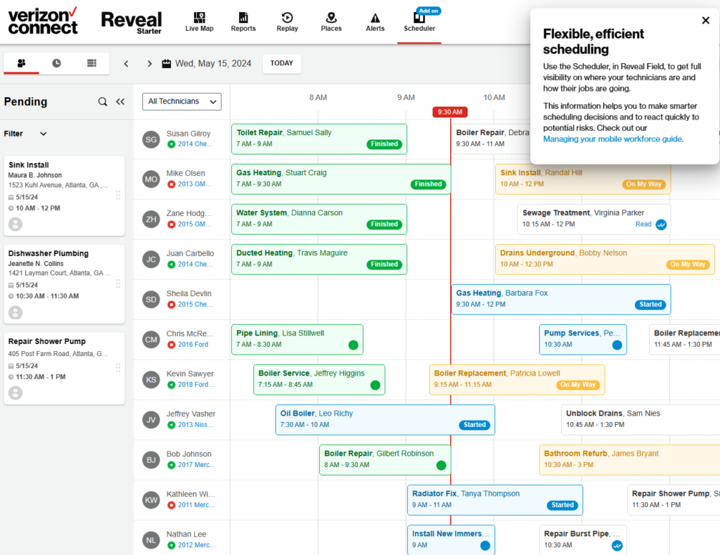Go to next day arrow
720x555 pixels.
coord(149,63)
